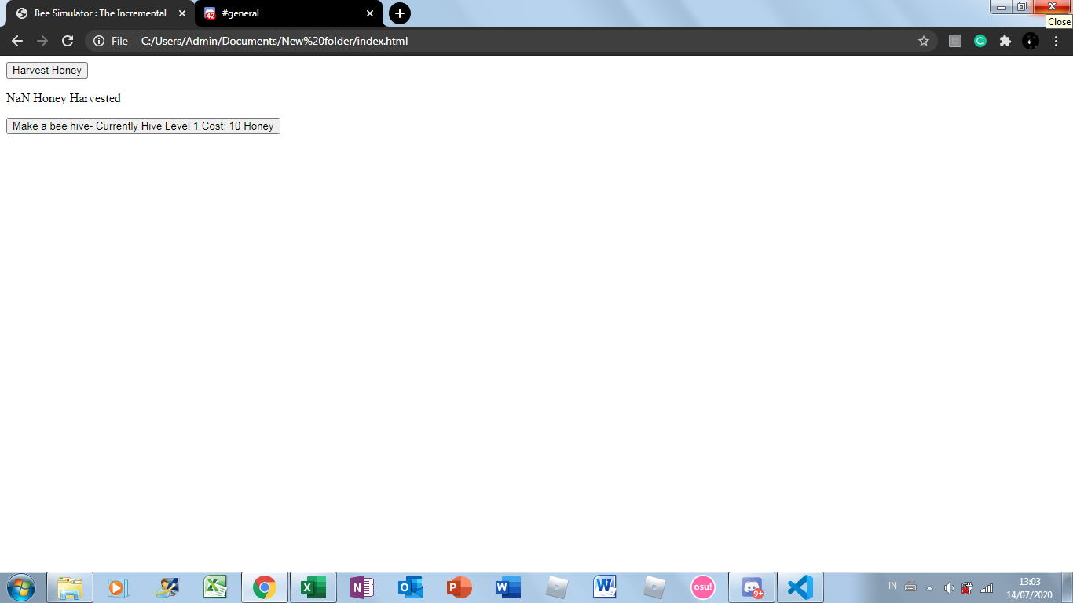Switch to Visual Studio Code on the taskbar

(800, 587)
